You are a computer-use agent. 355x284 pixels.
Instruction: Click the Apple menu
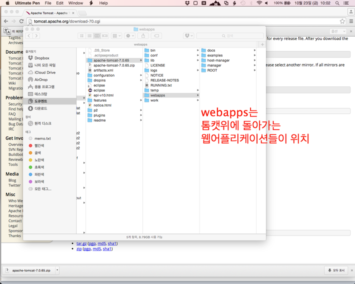click(7, 3)
